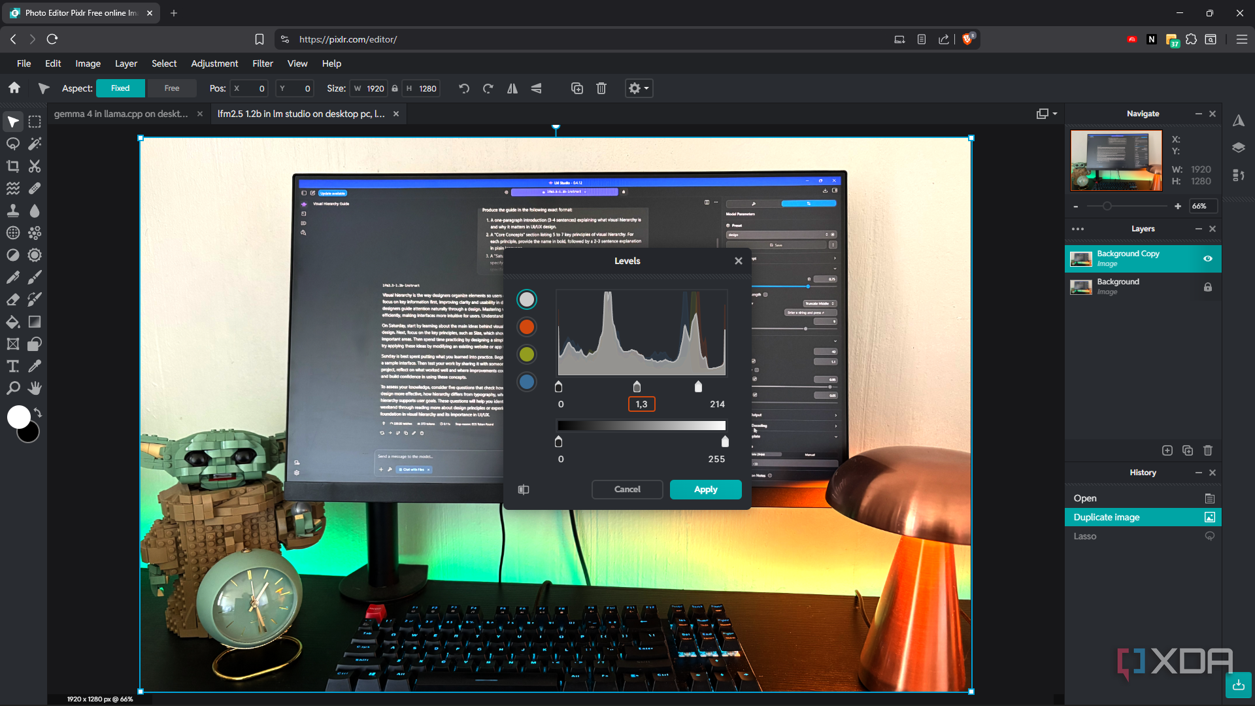Open the Layer menu

[126, 63]
